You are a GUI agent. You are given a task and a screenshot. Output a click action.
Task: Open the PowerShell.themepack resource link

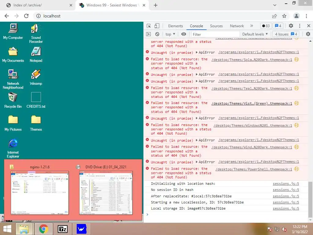[x=254, y=169]
